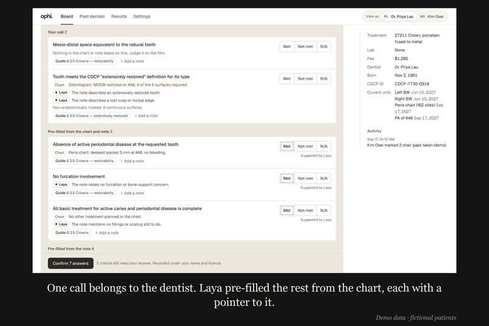Confirm Met for basic treatment complete
Viewport: 489px width, 326px height.
click(x=286, y=211)
